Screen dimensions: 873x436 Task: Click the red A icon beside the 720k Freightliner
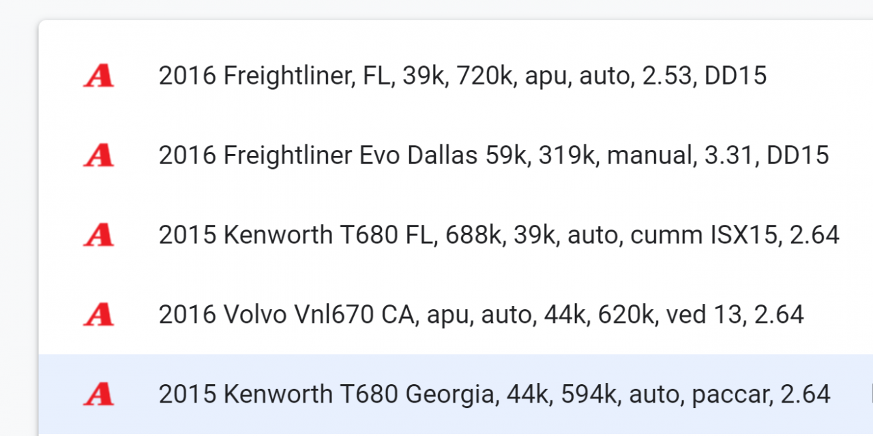(x=98, y=76)
